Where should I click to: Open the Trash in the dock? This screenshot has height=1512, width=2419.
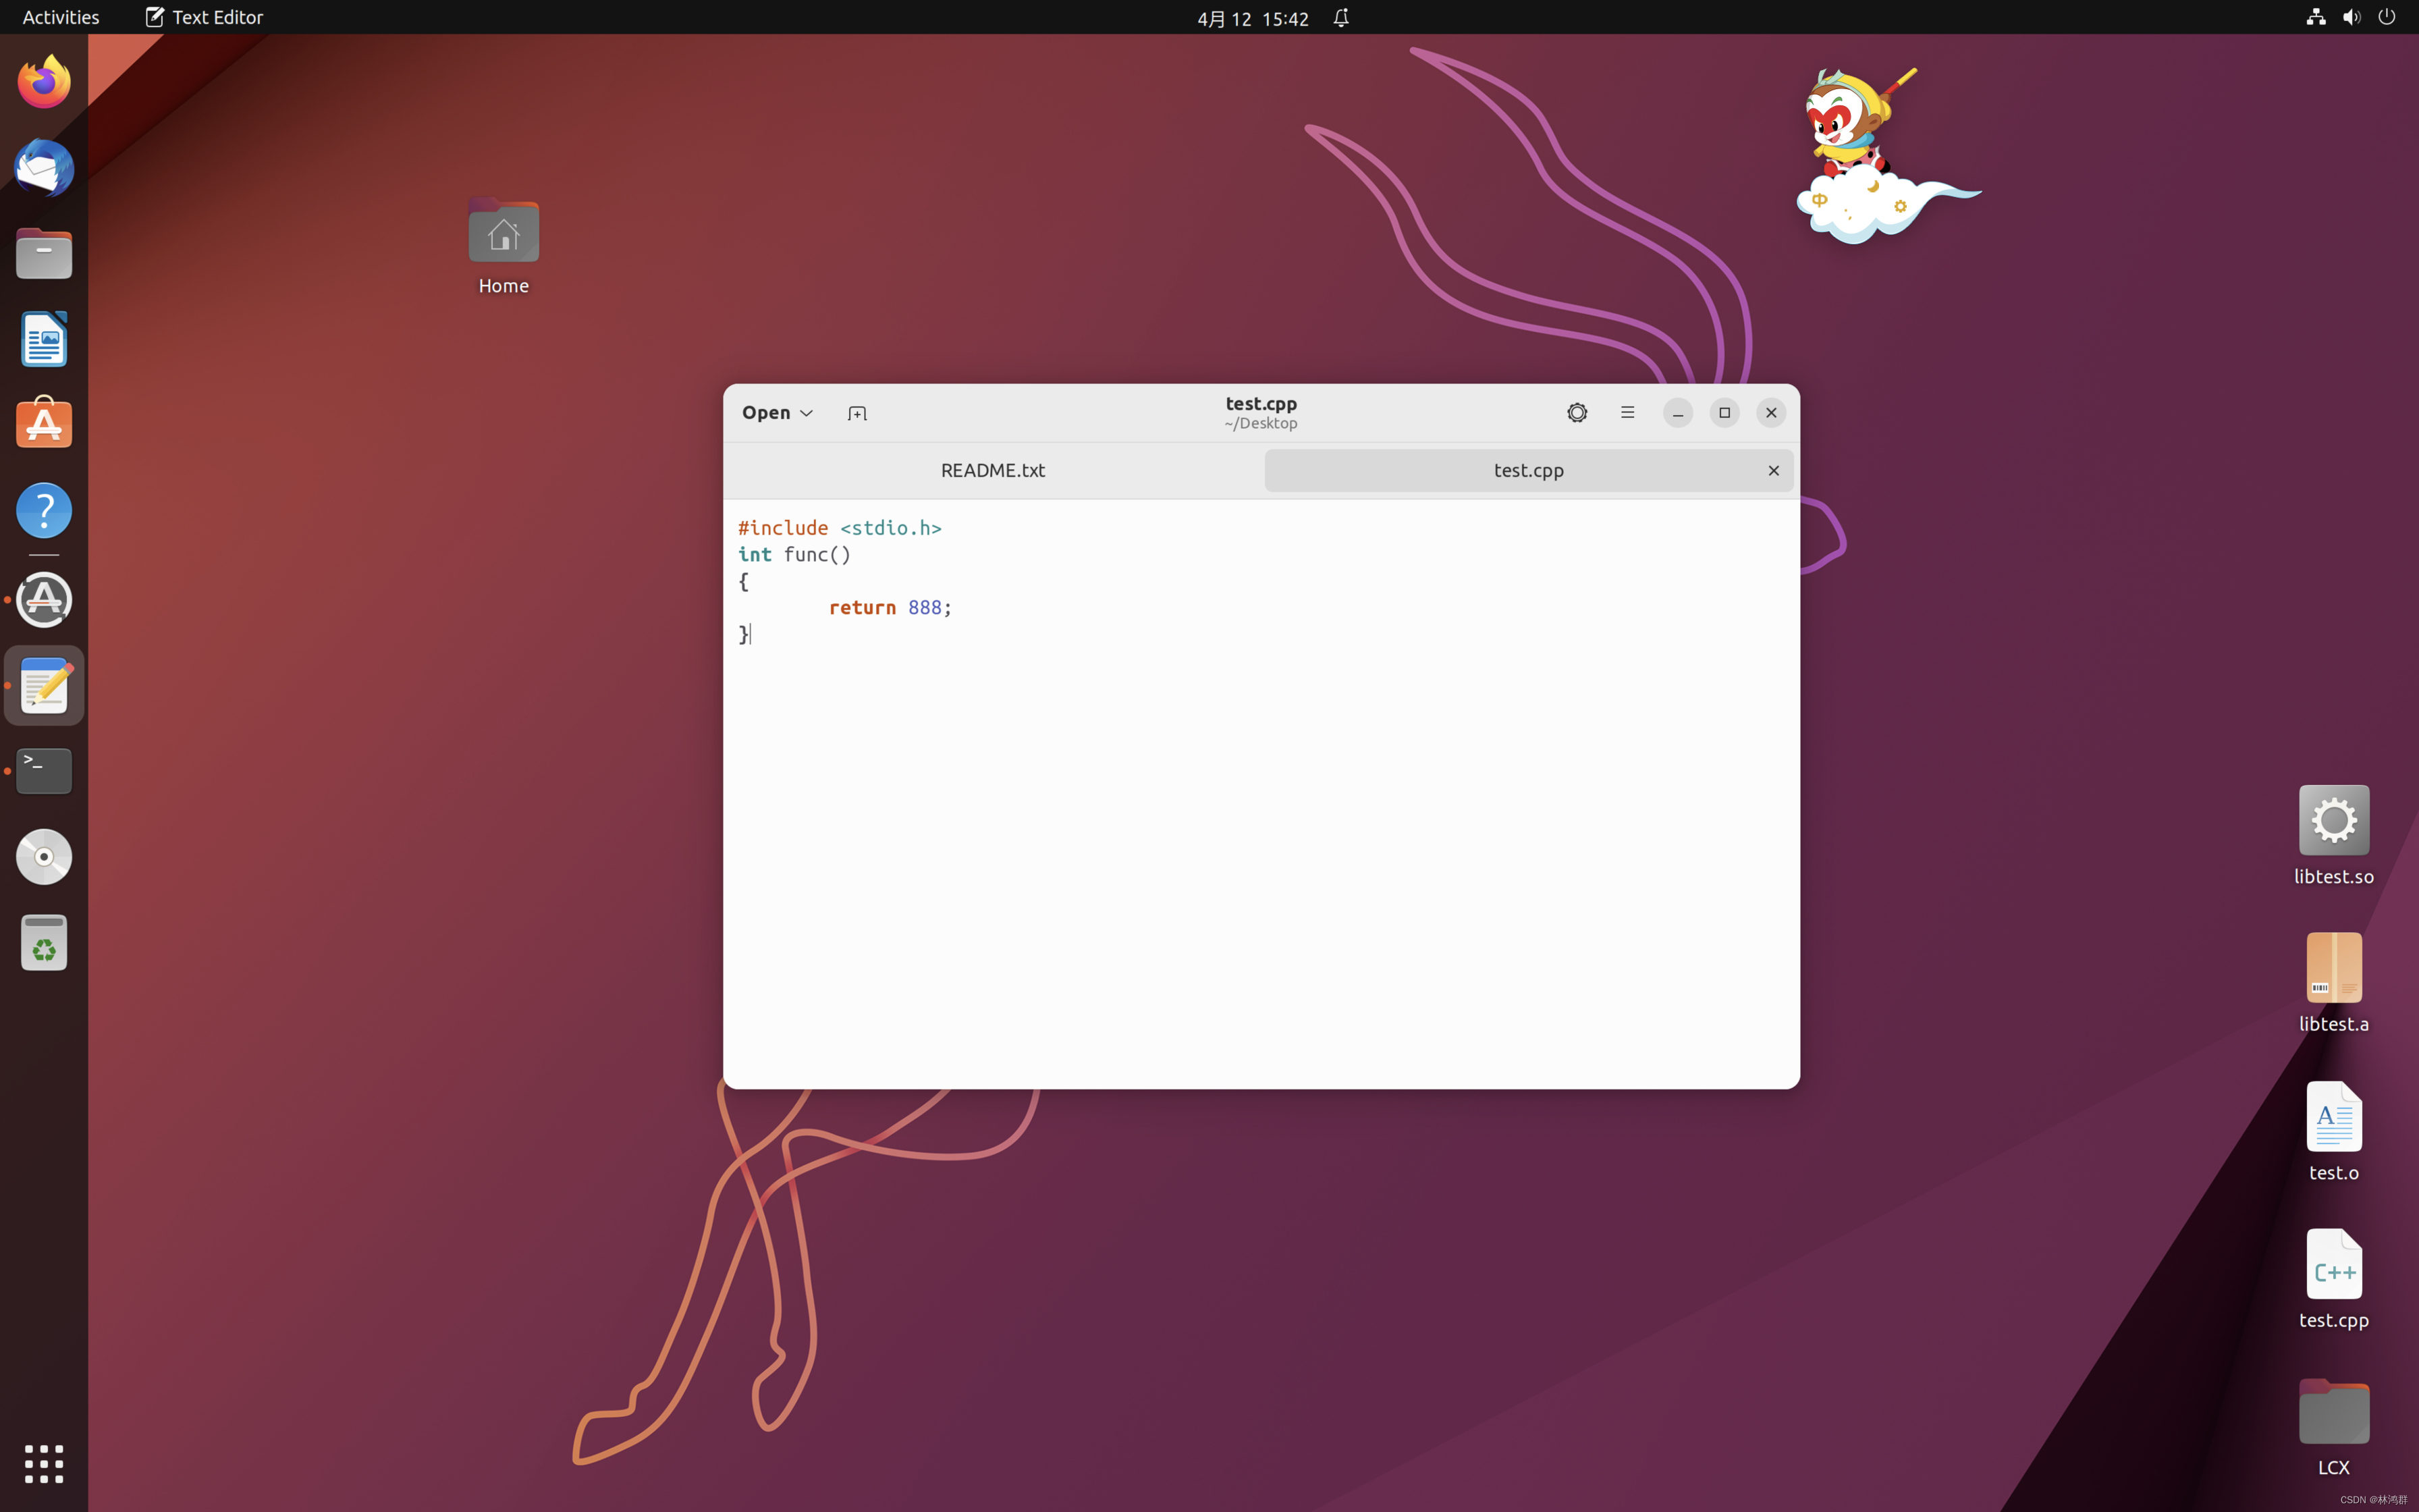[44, 943]
